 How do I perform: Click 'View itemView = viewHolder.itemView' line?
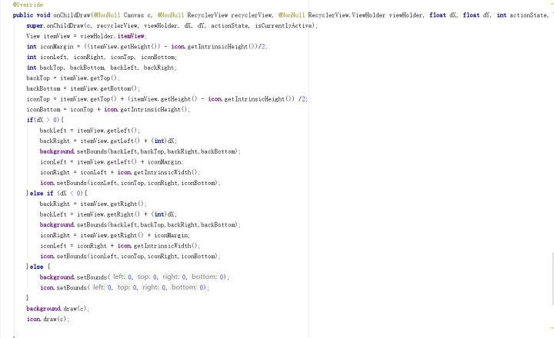pyautogui.click(x=86, y=36)
